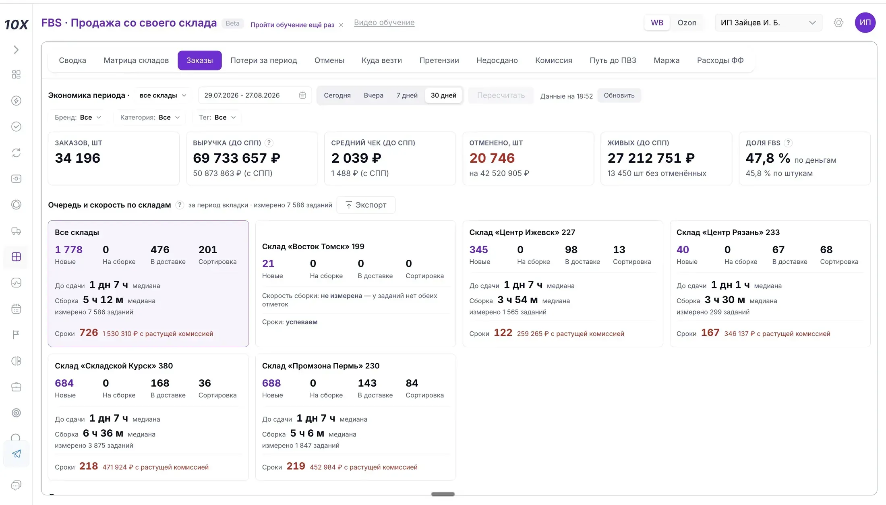Click the flag sidebar icon
The width and height of the screenshot is (886, 505).
point(16,335)
